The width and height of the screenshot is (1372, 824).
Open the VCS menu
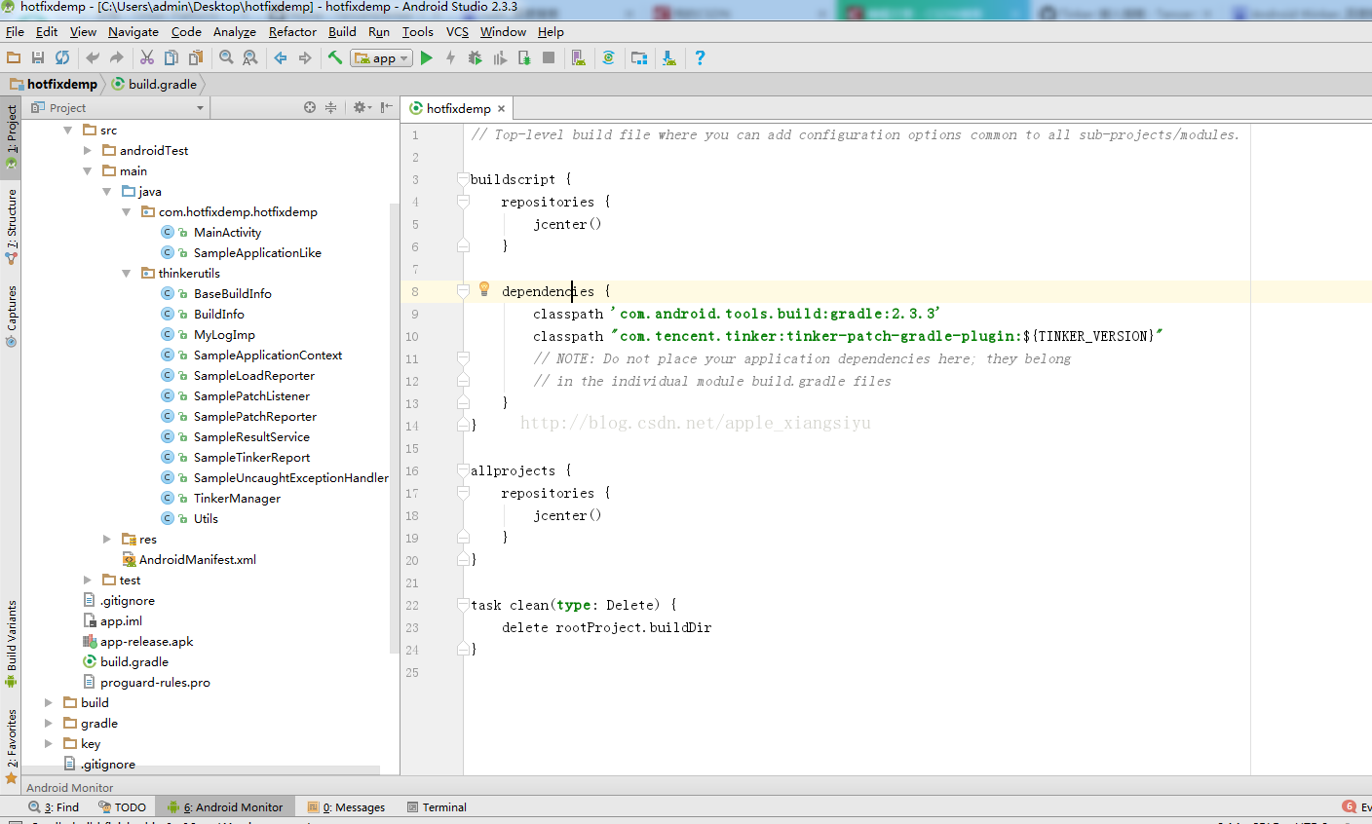pyautogui.click(x=457, y=31)
